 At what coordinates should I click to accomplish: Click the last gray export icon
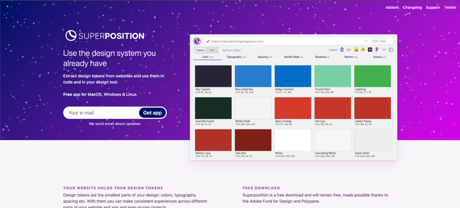(x=391, y=50)
